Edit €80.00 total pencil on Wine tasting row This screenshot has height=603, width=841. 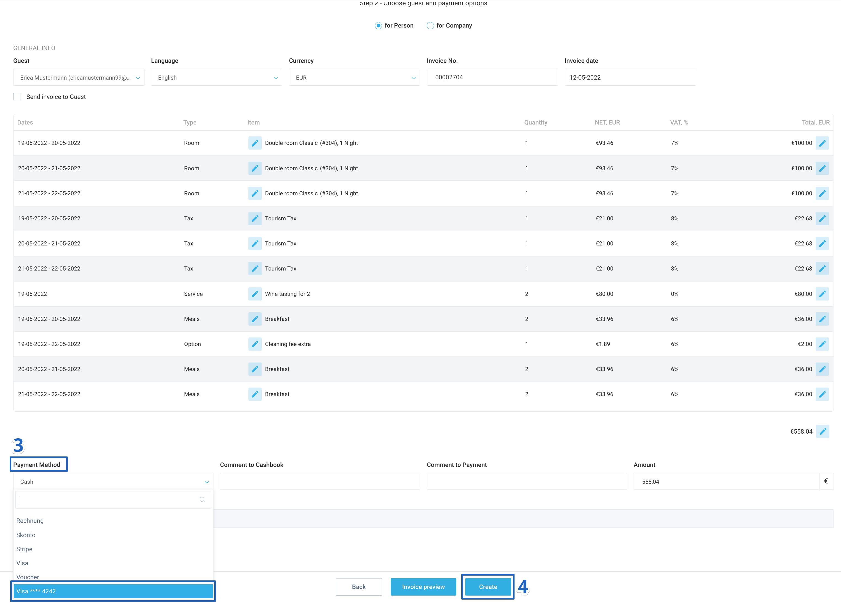tap(822, 294)
